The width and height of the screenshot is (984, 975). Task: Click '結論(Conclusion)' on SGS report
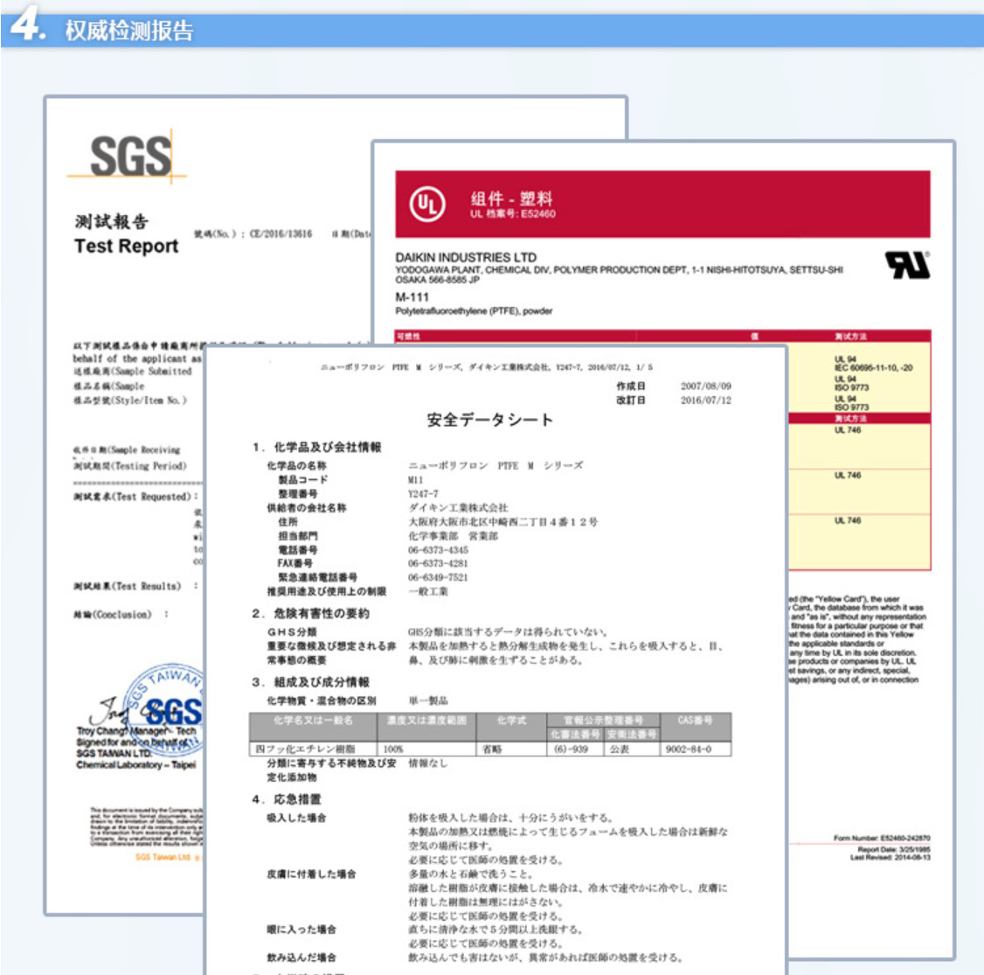tap(113, 615)
